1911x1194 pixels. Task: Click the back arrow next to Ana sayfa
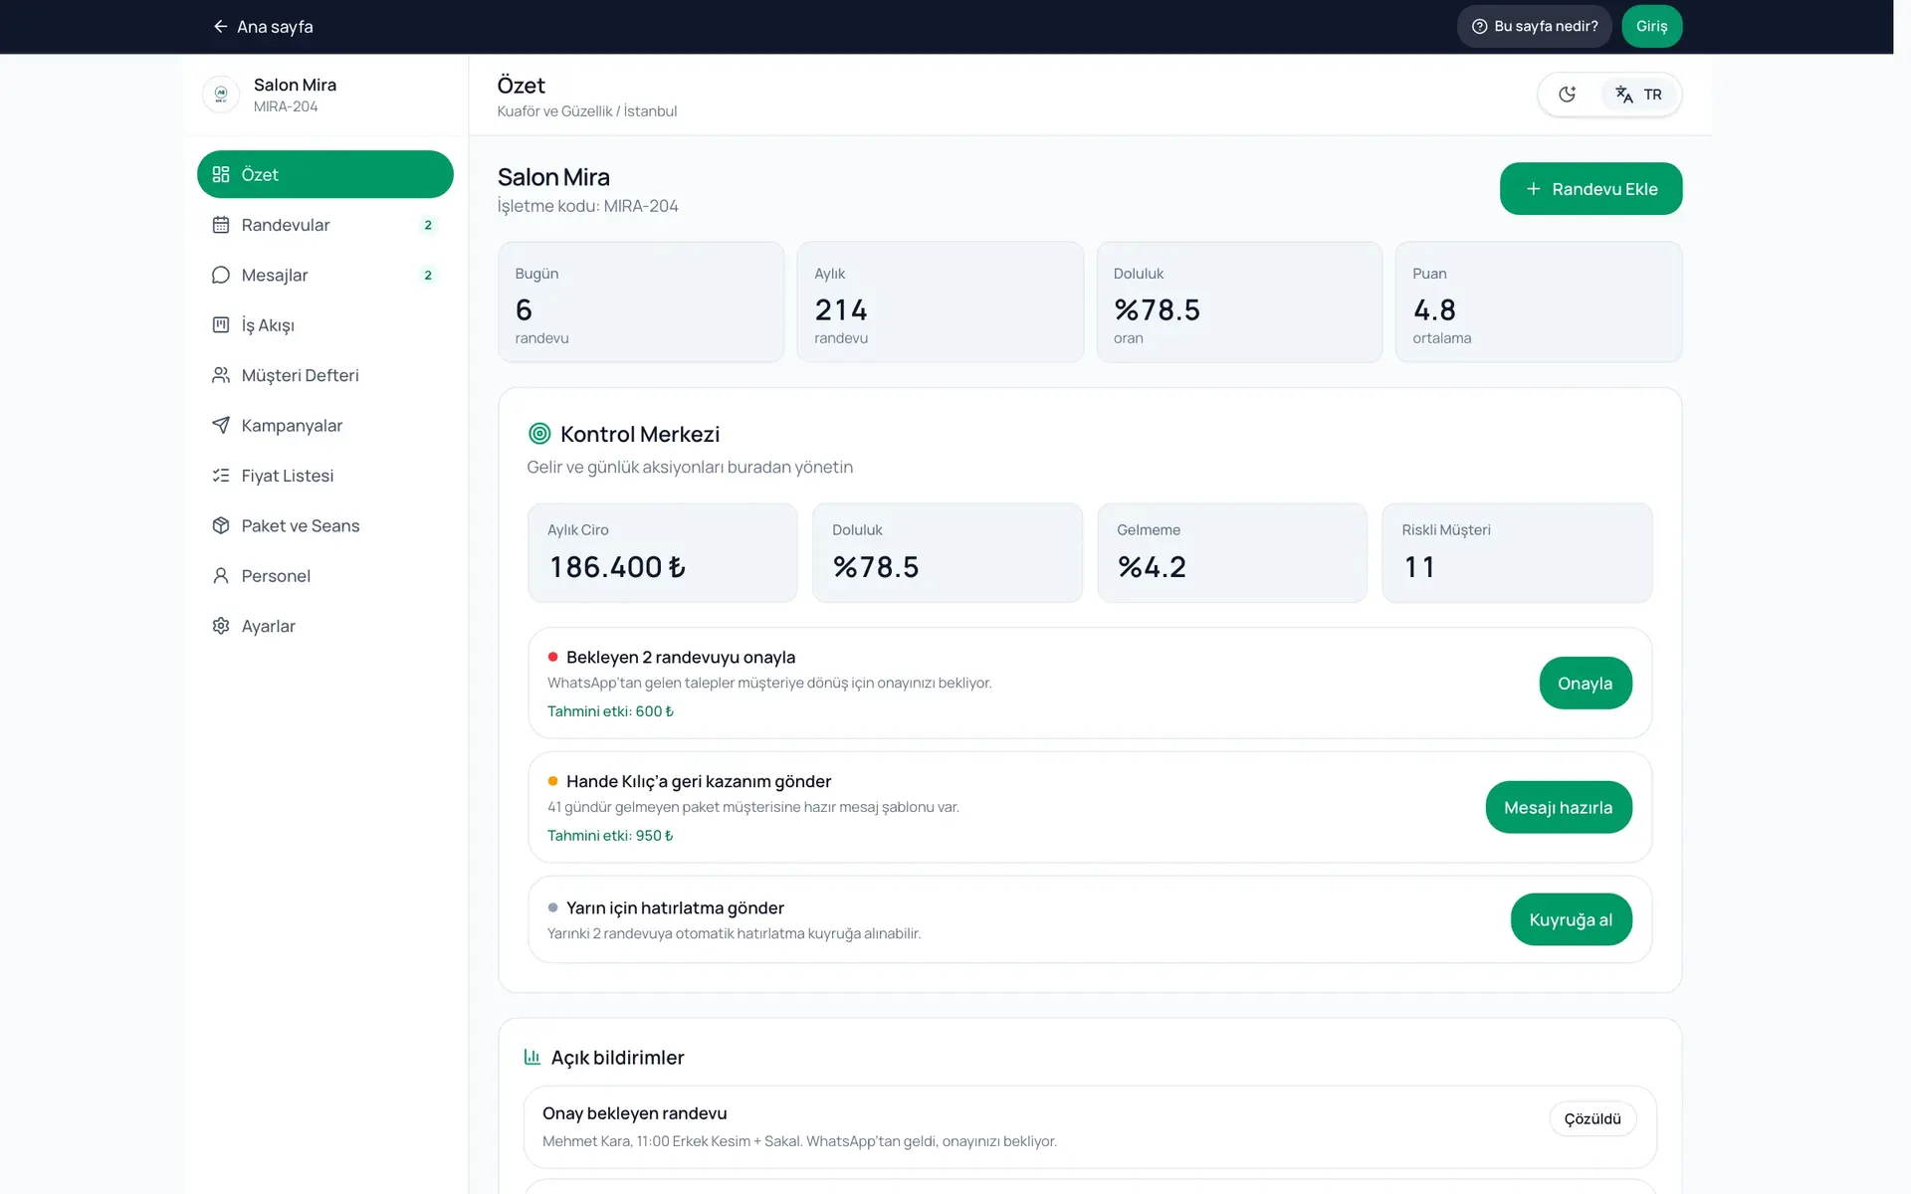point(220,27)
